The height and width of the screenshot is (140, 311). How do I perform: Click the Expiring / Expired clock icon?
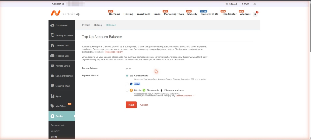(x=52, y=35)
